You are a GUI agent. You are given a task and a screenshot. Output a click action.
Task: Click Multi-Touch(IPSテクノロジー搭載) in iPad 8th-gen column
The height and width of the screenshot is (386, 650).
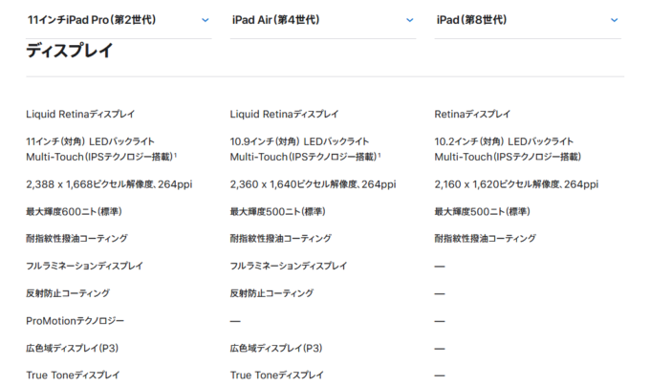click(508, 157)
